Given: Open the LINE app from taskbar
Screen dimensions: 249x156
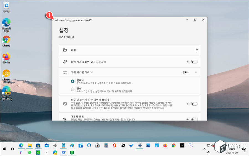Looking at the screenshot, I should [38, 152].
